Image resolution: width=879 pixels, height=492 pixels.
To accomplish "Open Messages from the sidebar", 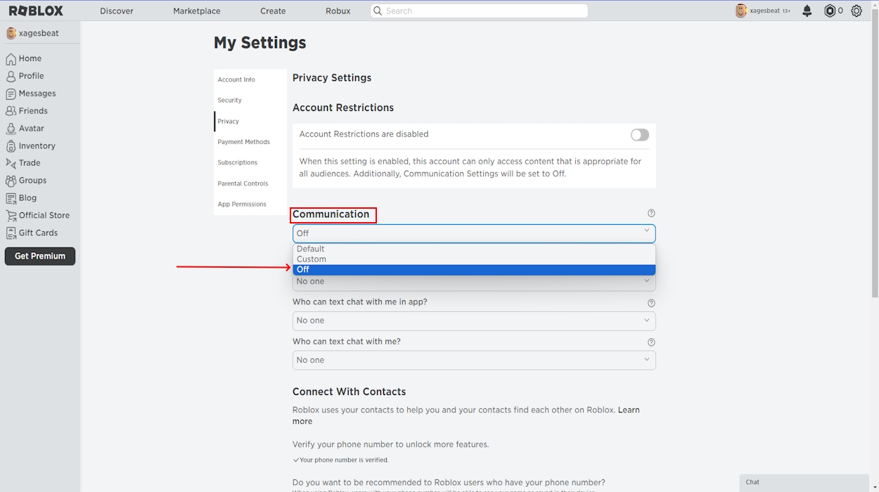I will click(37, 93).
